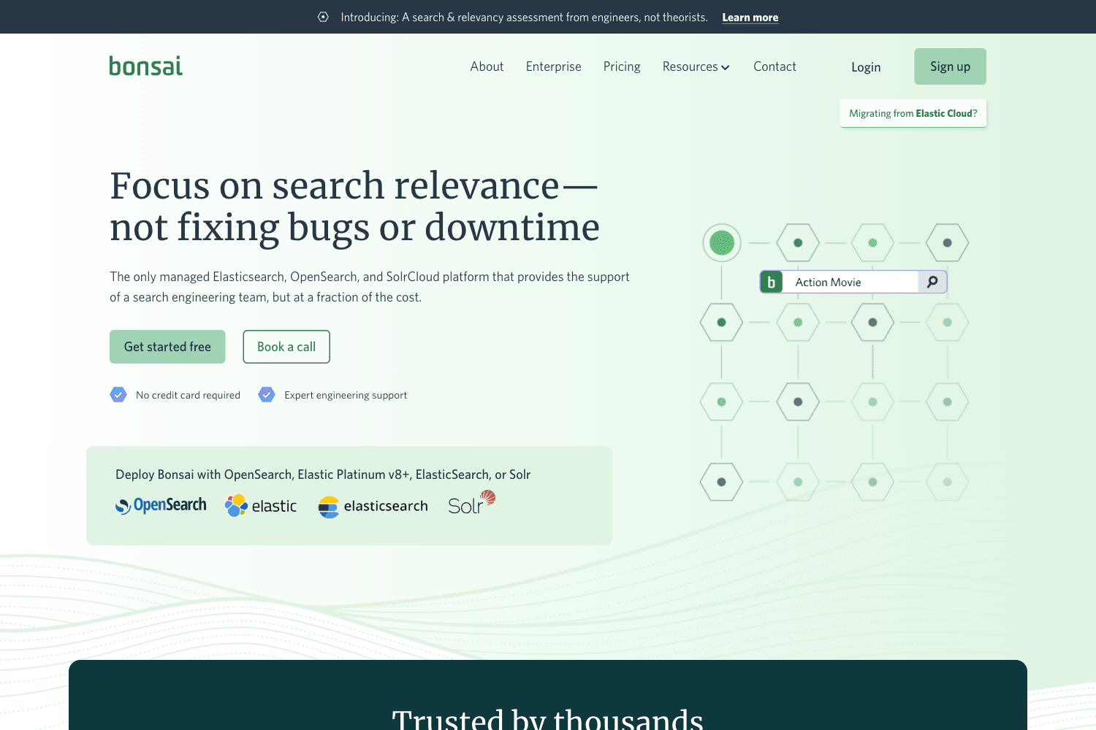Open 'Migrating from Elastic Cloud?' link
Viewport: 1096px width, 730px height.
coord(913,113)
